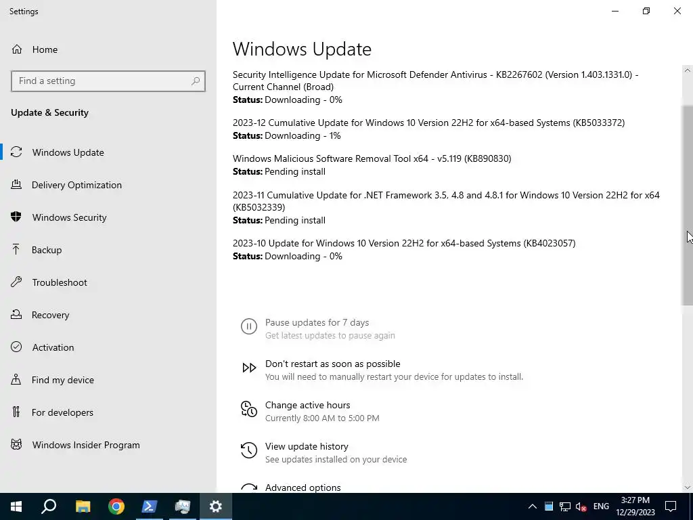
Task: Click Pause updates for 7 days
Action: (x=317, y=322)
